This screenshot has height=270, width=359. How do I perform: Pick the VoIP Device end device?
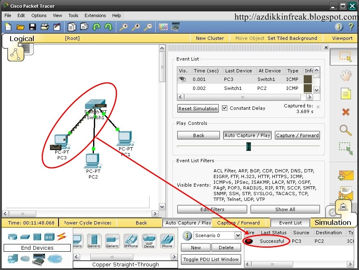149,241
